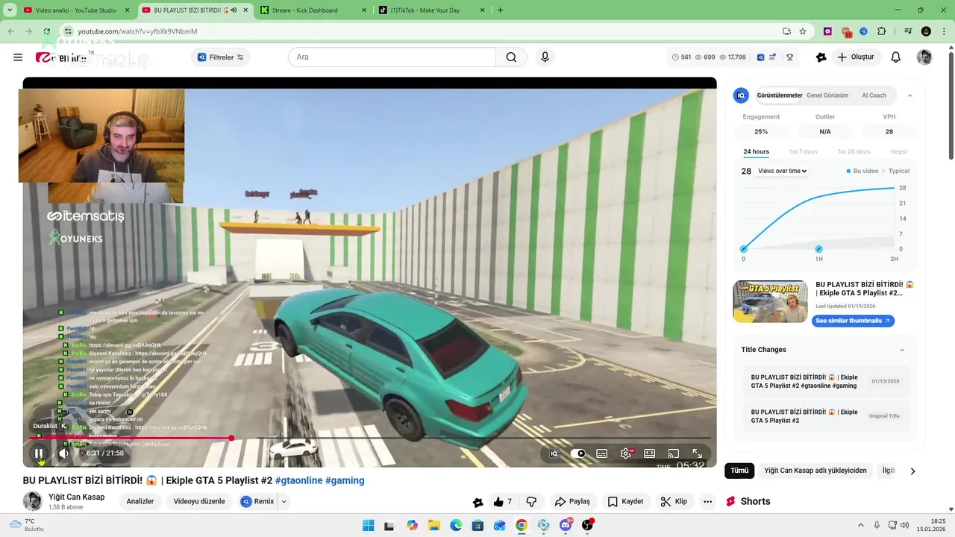
Task: Open Yiğit Can Kasap channel name
Action: [x=76, y=497]
